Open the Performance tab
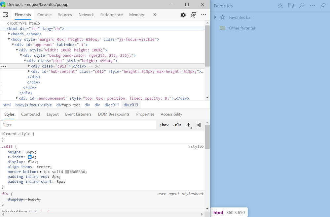Screen dimensions: 330x217 (112, 15)
